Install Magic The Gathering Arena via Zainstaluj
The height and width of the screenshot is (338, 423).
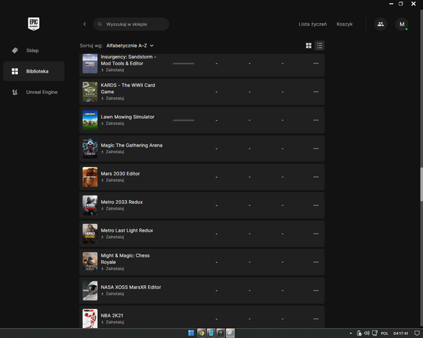tap(112, 152)
